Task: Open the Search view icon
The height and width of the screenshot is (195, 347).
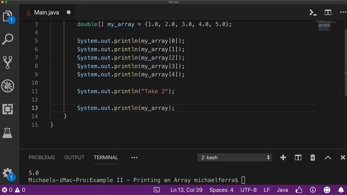Action: pyautogui.click(x=8, y=40)
